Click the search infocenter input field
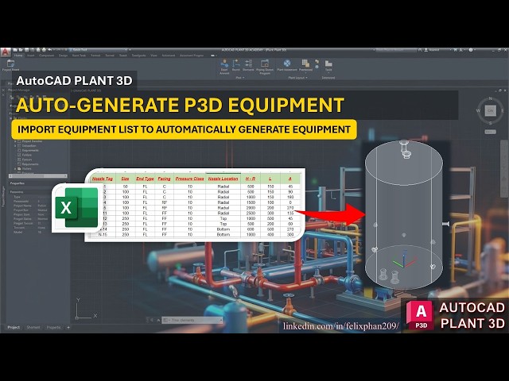 click(396, 50)
